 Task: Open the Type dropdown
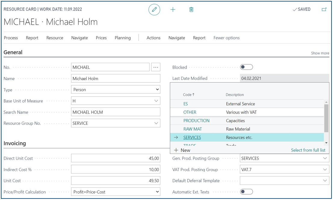click(x=157, y=89)
